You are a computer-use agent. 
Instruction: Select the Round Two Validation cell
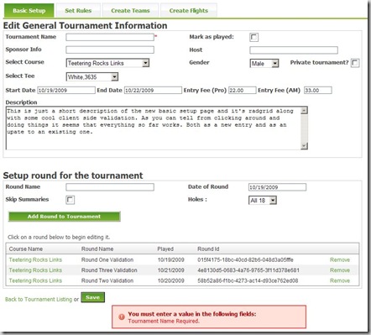107,280
